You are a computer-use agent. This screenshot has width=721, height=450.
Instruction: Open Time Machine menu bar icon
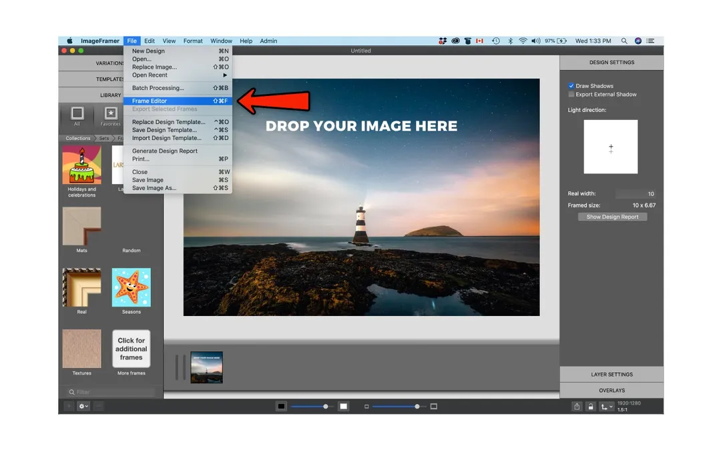click(x=495, y=41)
